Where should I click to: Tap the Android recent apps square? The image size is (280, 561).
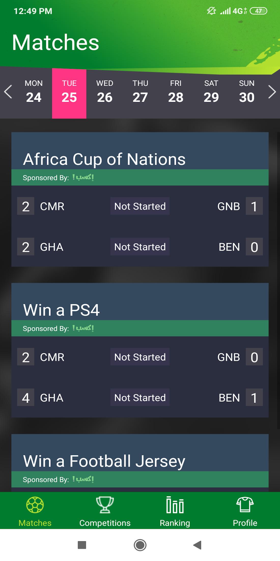pos(82,545)
